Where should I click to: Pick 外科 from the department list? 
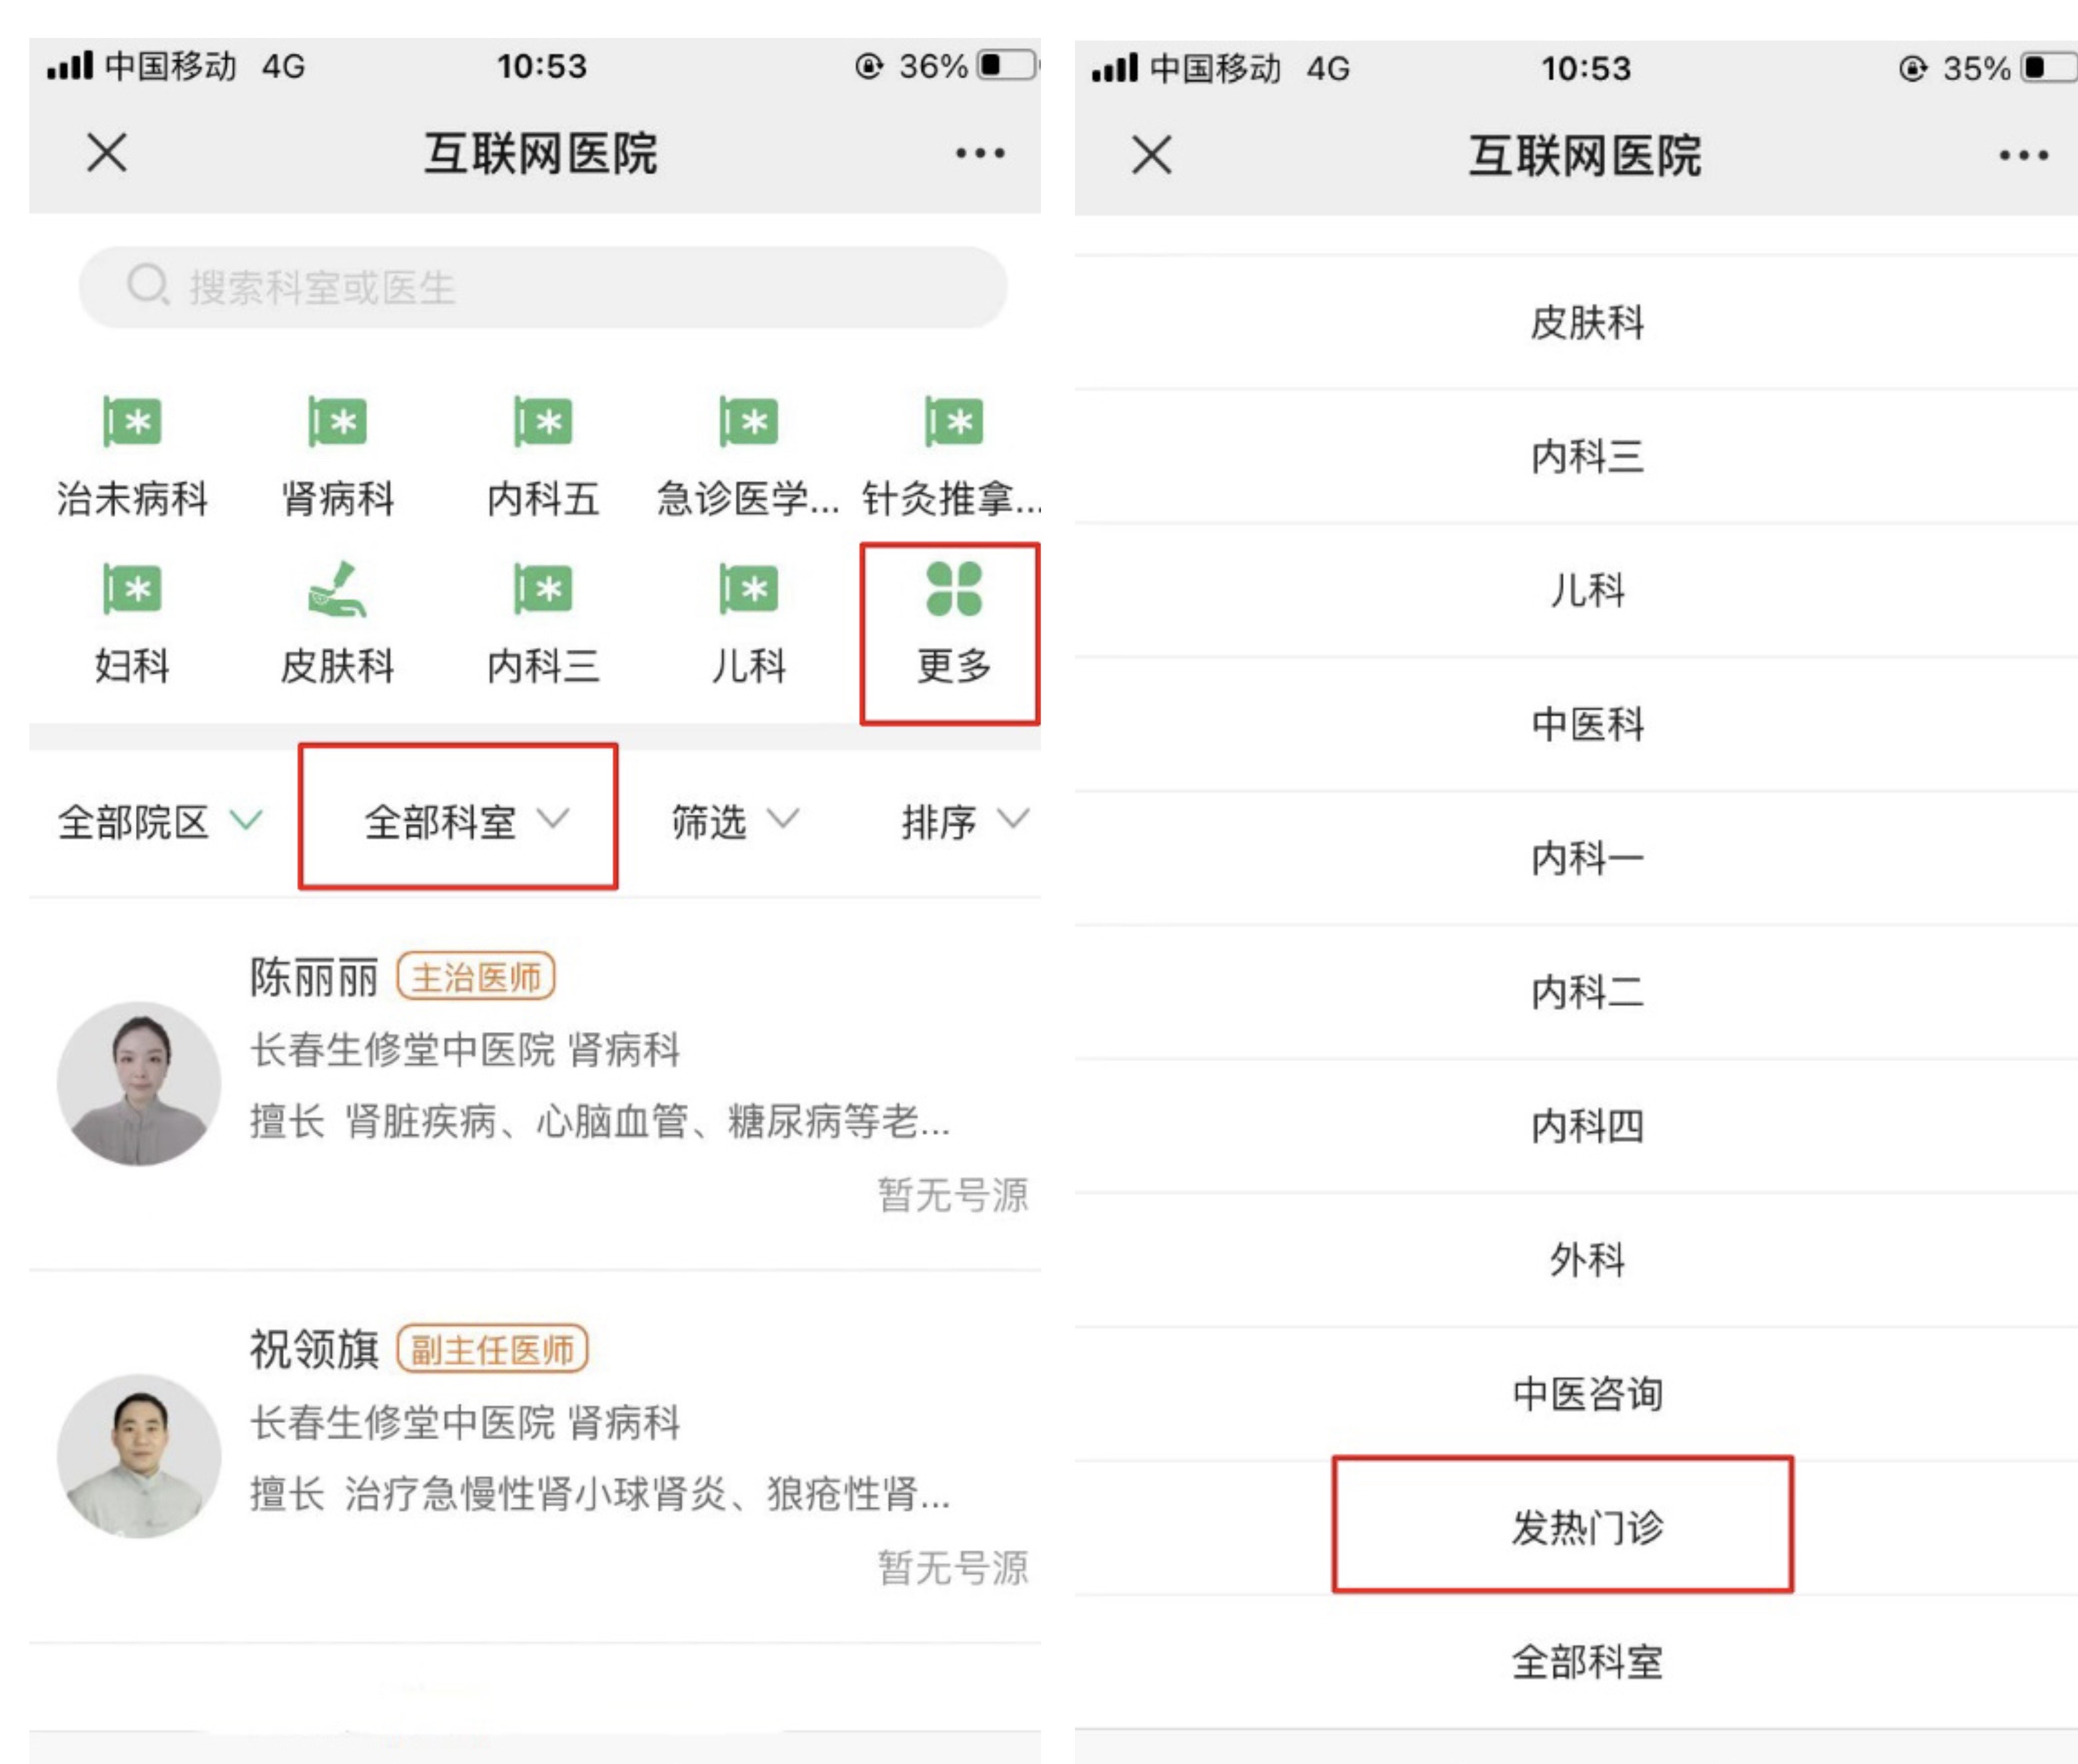click(x=1586, y=1259)
